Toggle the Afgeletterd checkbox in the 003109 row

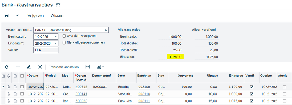click(x=284, y=87)
